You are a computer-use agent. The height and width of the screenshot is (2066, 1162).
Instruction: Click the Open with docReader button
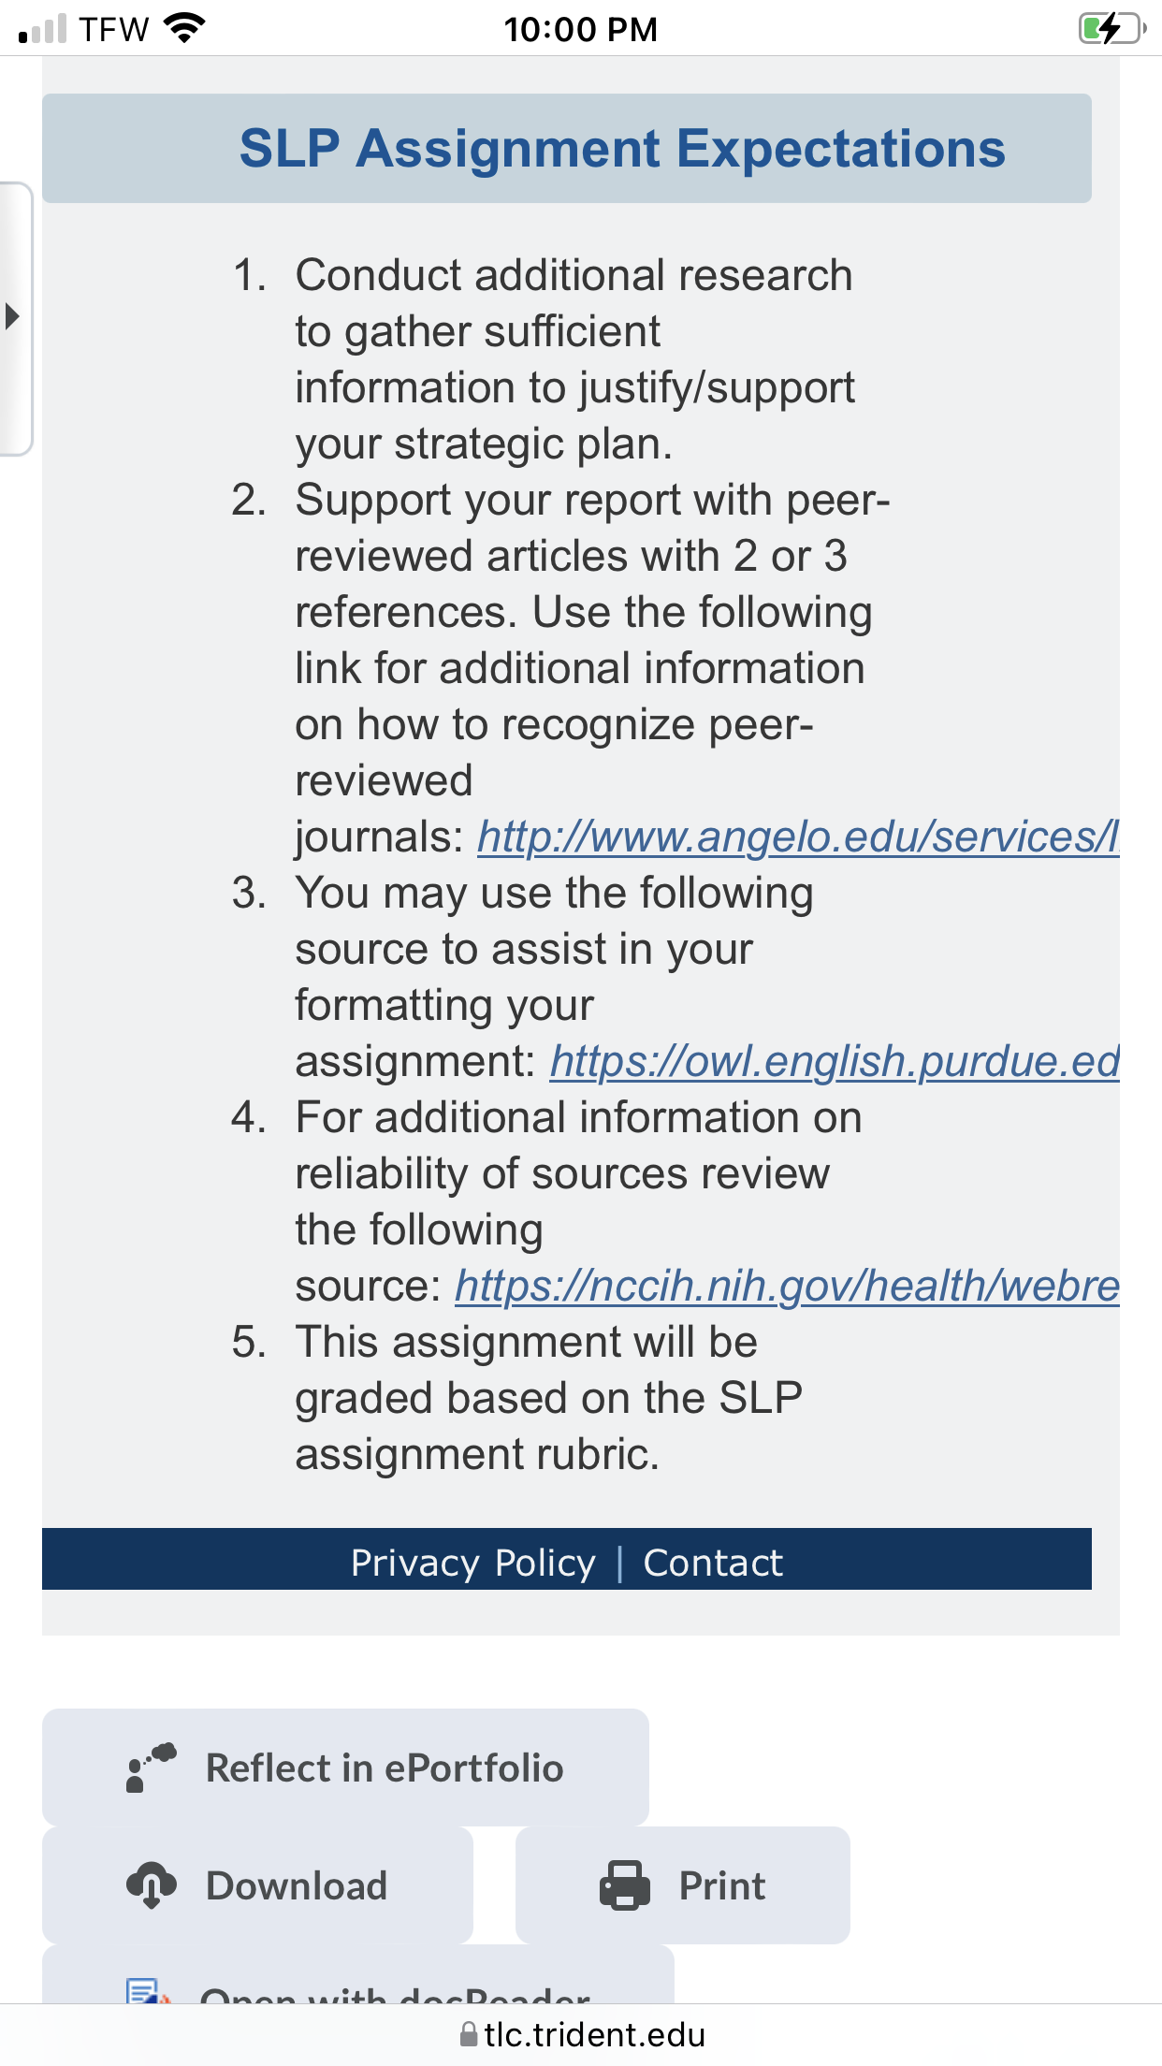pyautogui.click(x=358, y=1975)
